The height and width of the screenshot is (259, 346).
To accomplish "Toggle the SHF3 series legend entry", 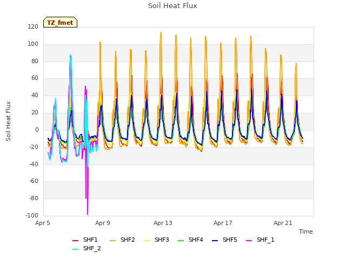I will point(156,240).
